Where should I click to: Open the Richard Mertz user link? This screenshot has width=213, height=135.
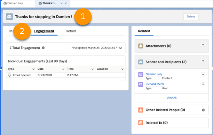click(x=155, y=84)
